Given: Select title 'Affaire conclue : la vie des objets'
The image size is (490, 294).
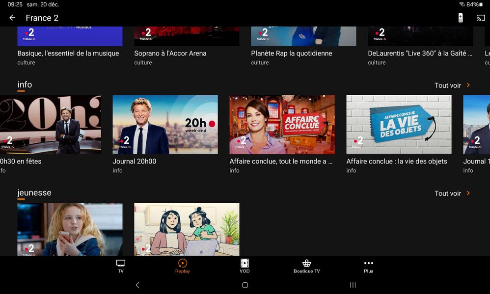Looking at the screenshot, I should click(x=397, y=161).
